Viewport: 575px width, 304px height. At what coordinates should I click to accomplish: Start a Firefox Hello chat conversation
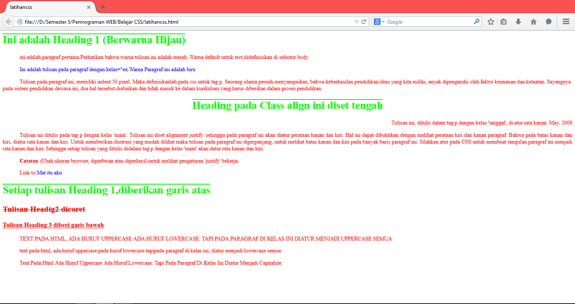[x=548, y=21]
